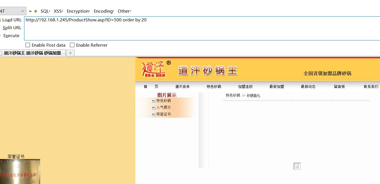Open the Other dropdown menu
The height and width of the screenshot is (184, 380).
124,11
